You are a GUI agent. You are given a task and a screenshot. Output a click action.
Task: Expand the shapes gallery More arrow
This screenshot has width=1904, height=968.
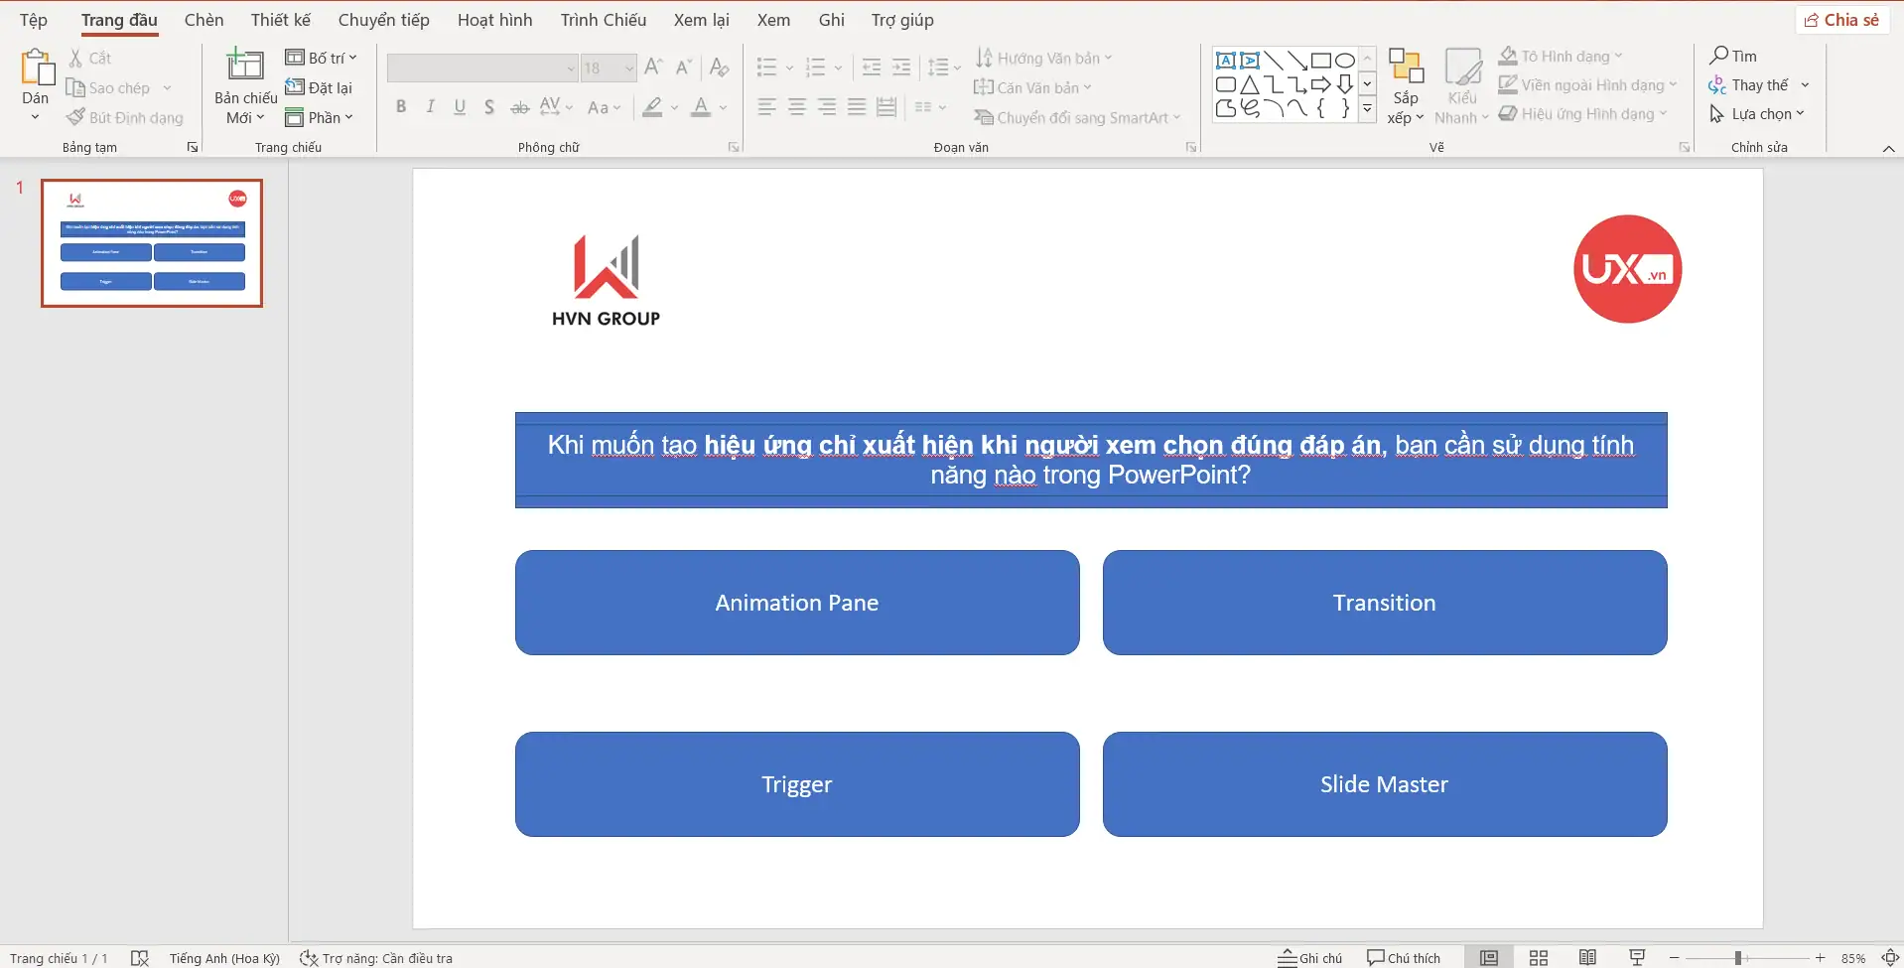coord(1367,110)
